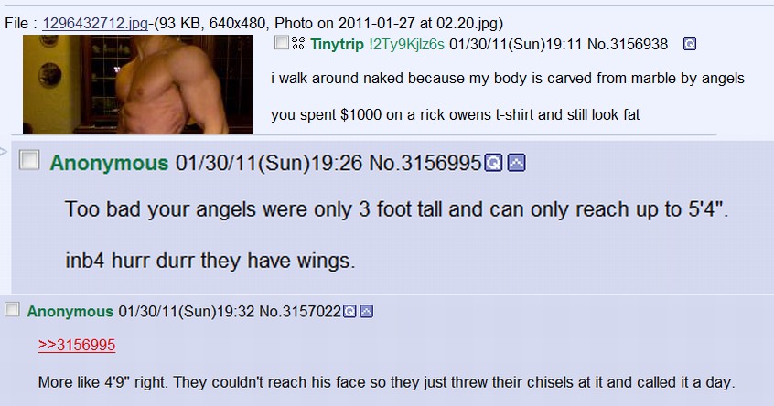The width and height of the screenshot is (774, 406).
Task: Expand the shirtless torso thumbnail image
Action: click(x=138, y=84)
